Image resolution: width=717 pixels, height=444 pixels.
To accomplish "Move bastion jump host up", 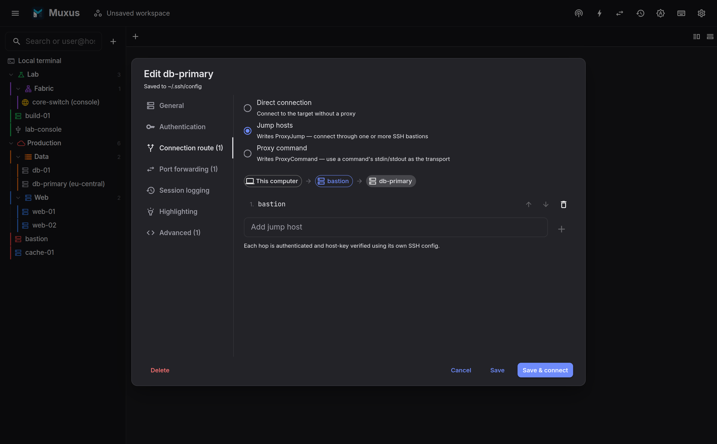I will pyautogui.click(x=528, y=204).
